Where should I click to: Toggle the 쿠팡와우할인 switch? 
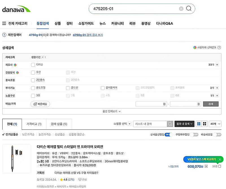(x=194, y=135)
